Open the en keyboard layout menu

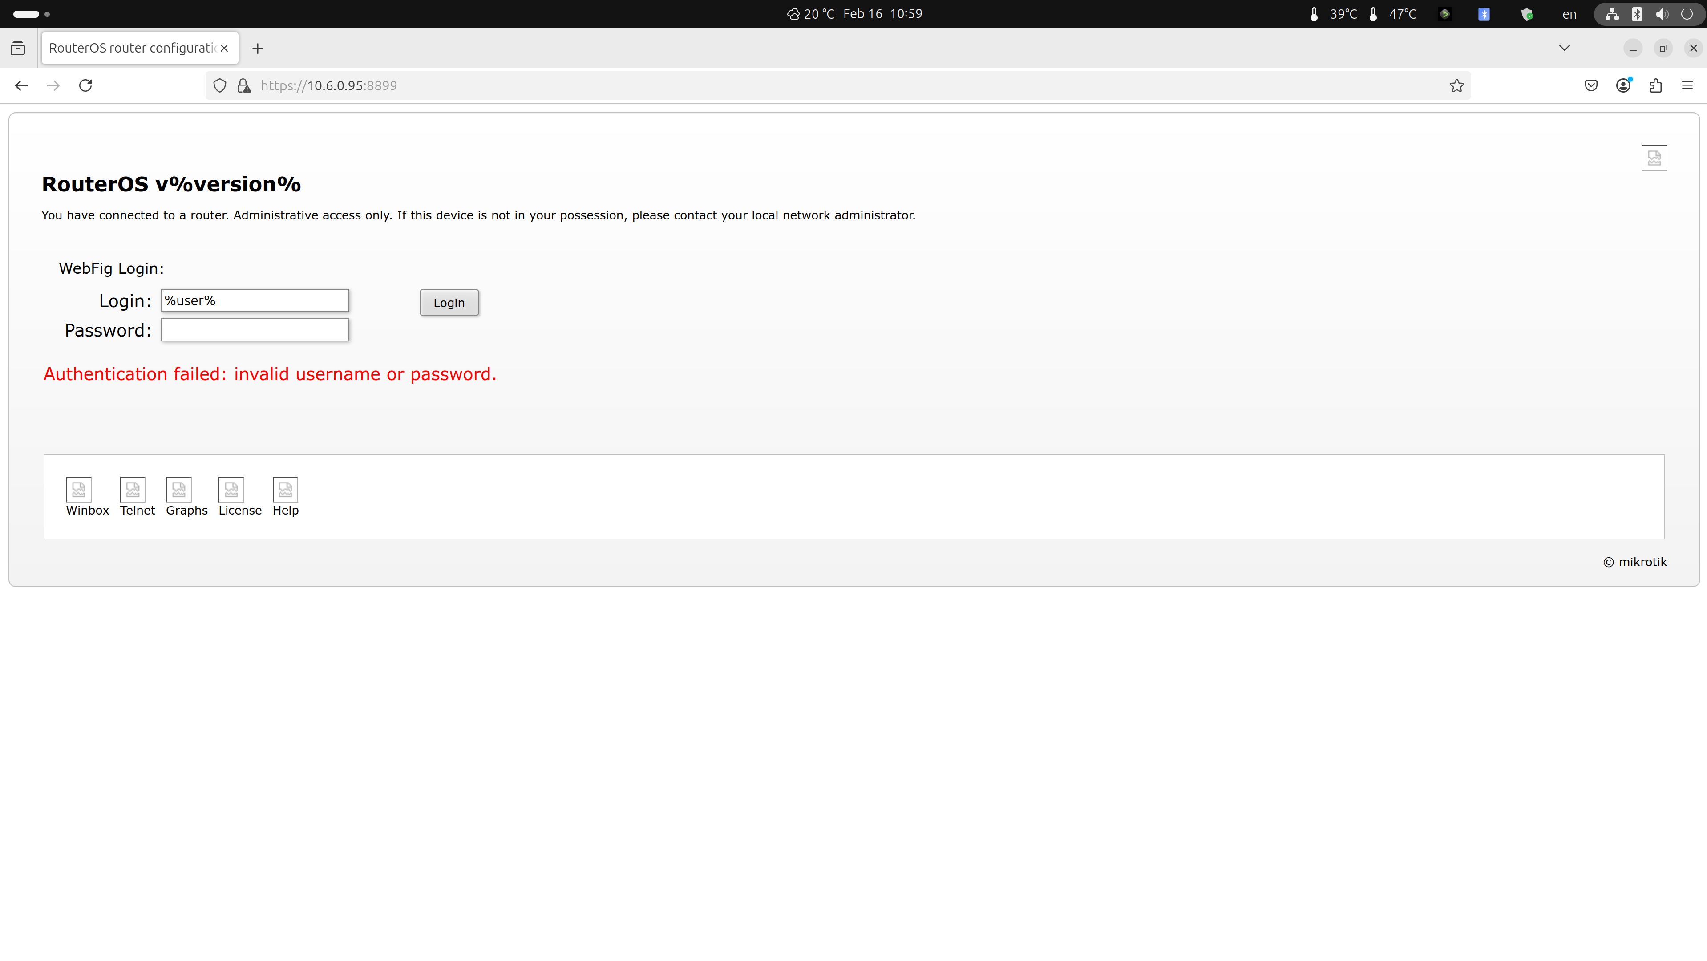(x=1569, y=14)
